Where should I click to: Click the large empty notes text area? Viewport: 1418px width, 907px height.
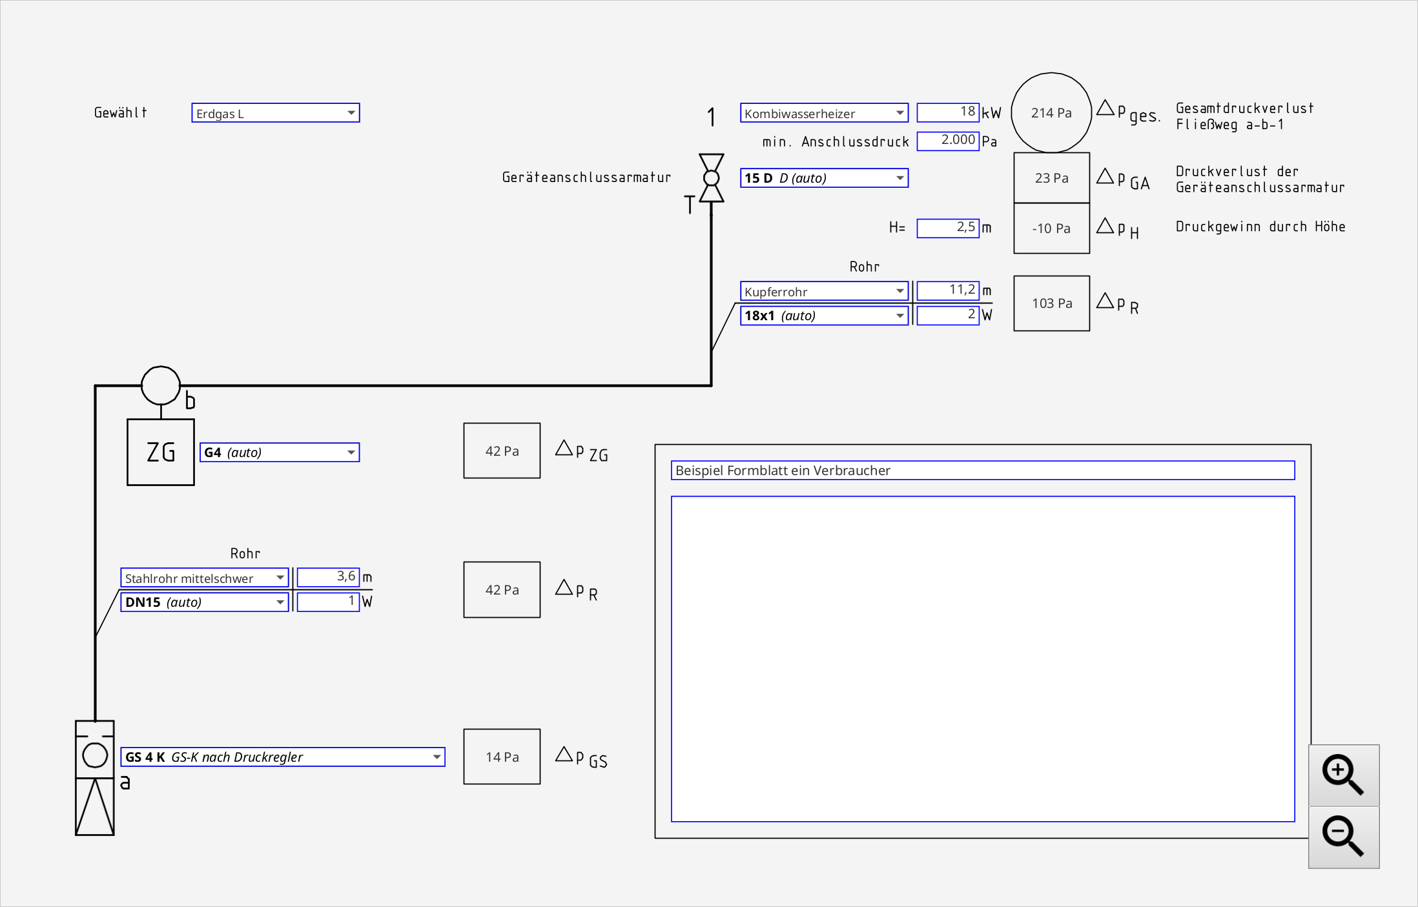click(983, 659)
